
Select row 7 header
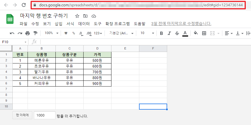click(6, 89)
